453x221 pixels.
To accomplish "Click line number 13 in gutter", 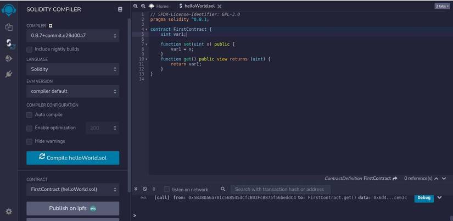I will (x=141, y=74).
